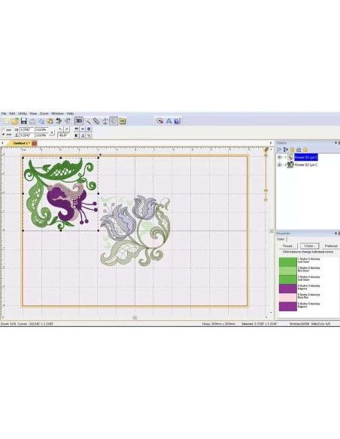Viewport: 340px width, 439px height.
Task: Expand the second Flower object in tree
Action: click(x=280, y=165)
